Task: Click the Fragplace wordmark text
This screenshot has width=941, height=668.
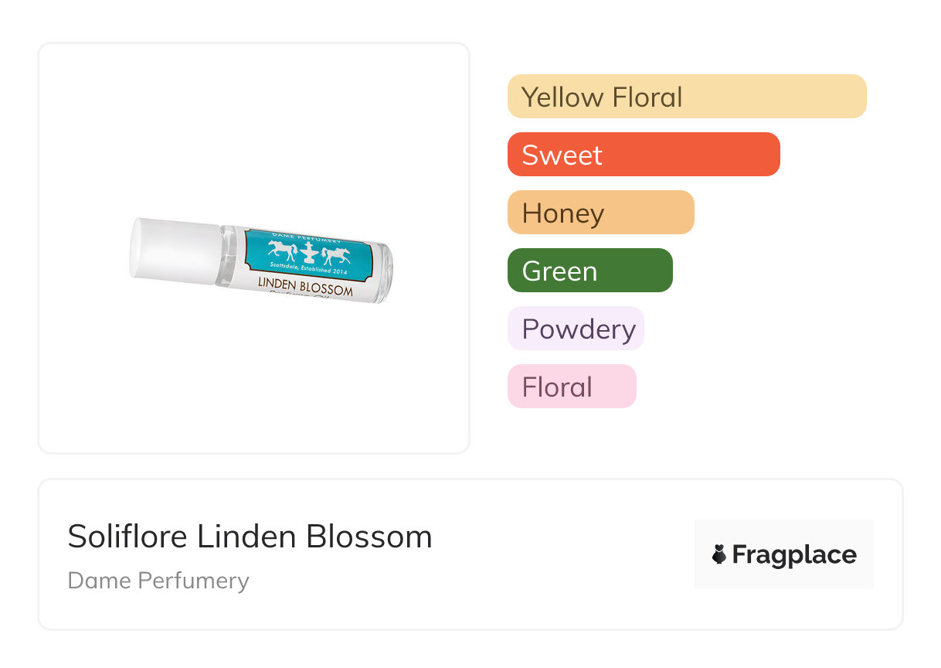Action: 794,554
